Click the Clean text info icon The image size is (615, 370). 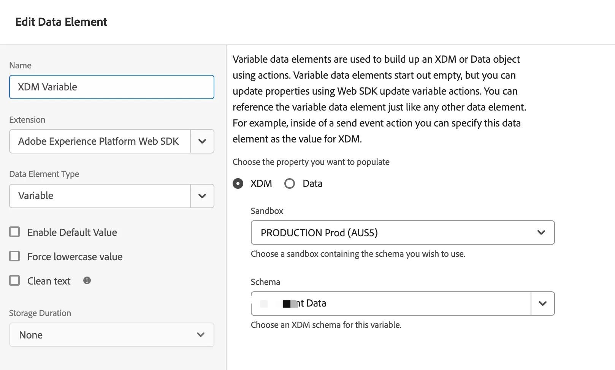(x=87, y=280)
